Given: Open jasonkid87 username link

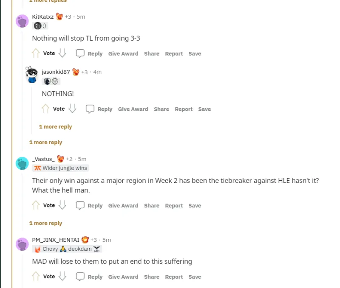Looking at the screenshot, I should point(56,72).
